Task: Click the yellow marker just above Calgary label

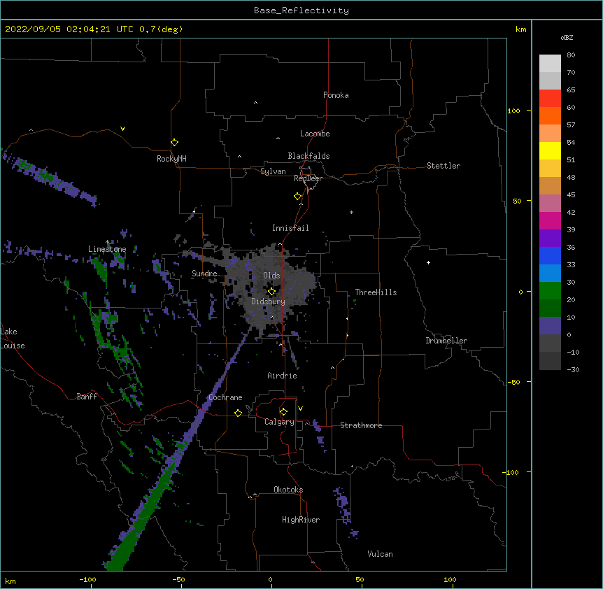Action: coord(283,412)
